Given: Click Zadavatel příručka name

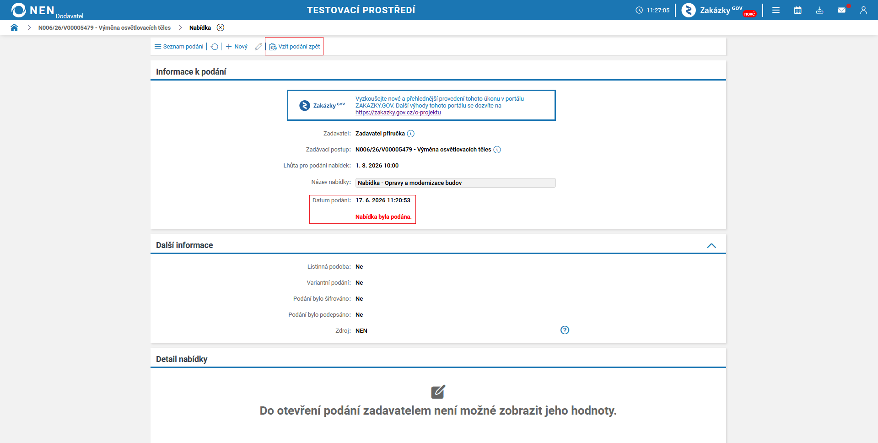Looking at the screenshot, I should point(380,134).
